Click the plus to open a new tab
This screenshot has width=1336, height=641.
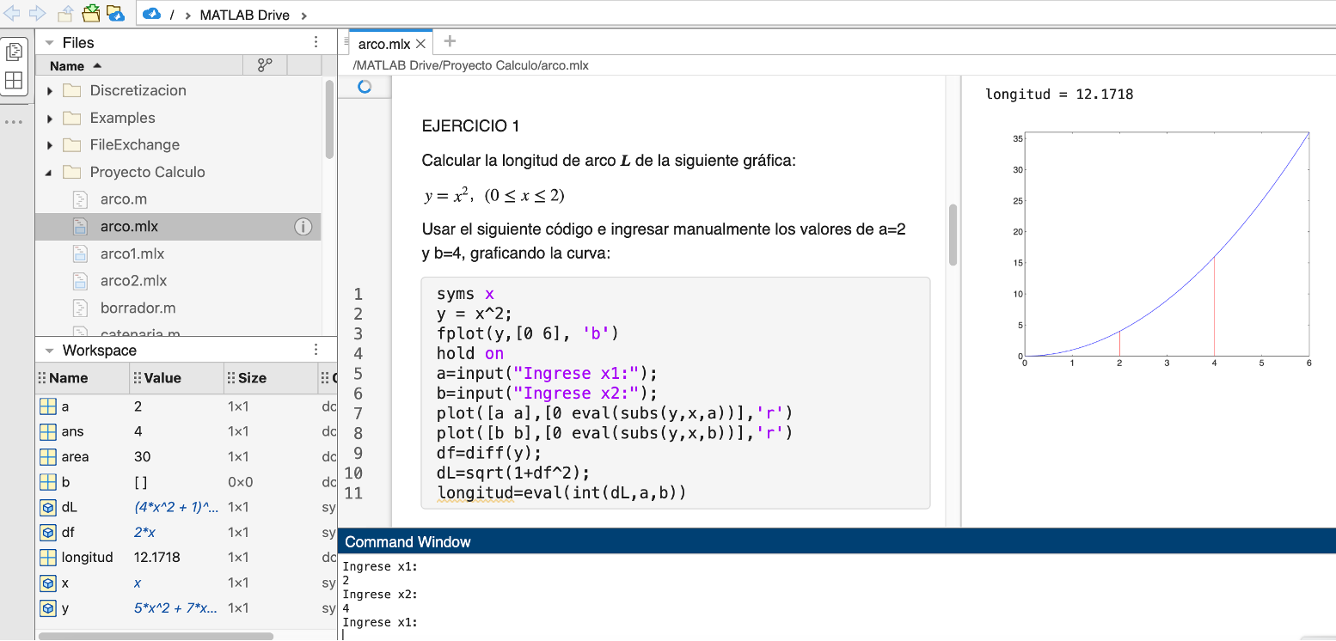tap(449, 40)
